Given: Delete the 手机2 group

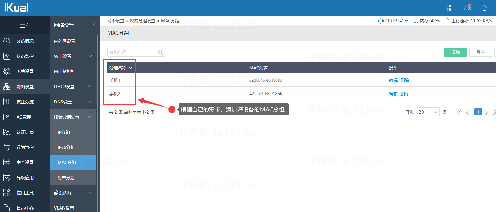Looking at the screenshot, I should coord(405,93).
